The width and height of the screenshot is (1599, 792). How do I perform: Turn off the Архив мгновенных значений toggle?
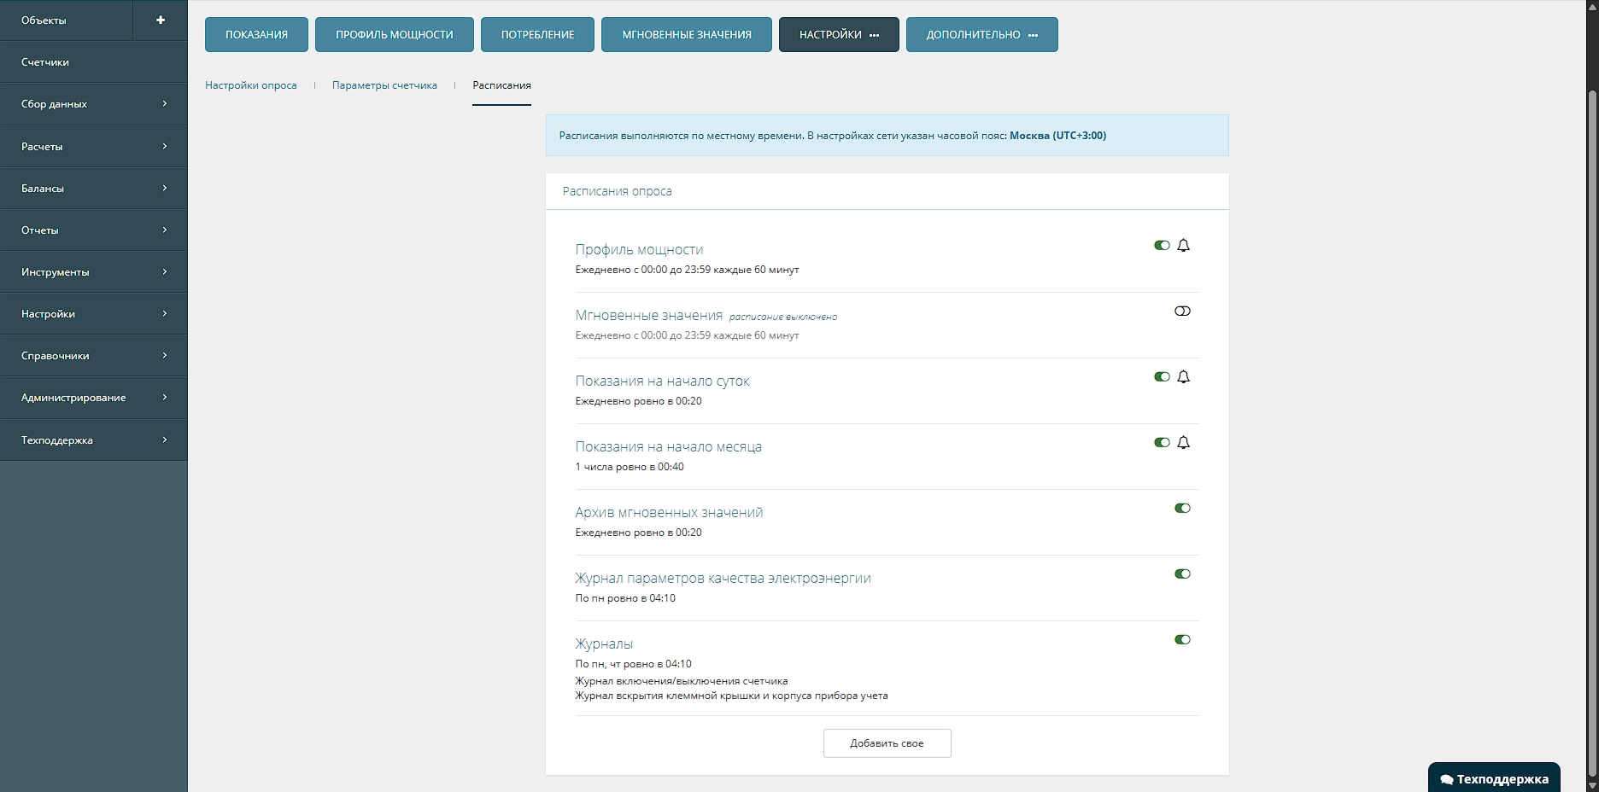pyautogui.click(x=1182, y=509)
